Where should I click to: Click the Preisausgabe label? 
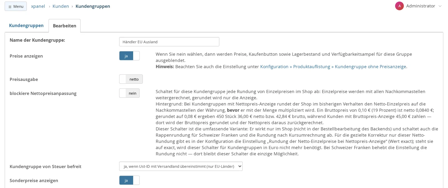click(x=24, y=79)
